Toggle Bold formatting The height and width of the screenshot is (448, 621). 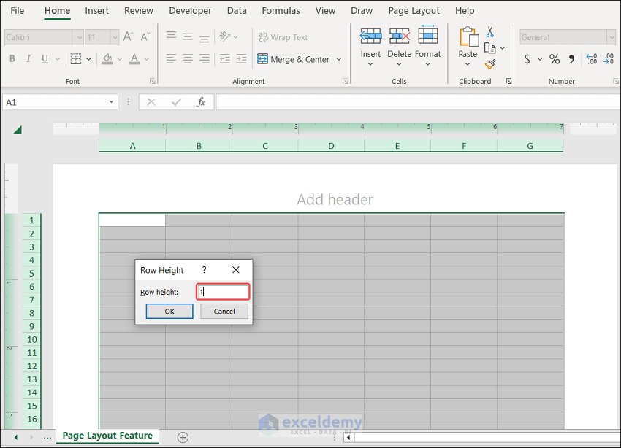[12, 59]
